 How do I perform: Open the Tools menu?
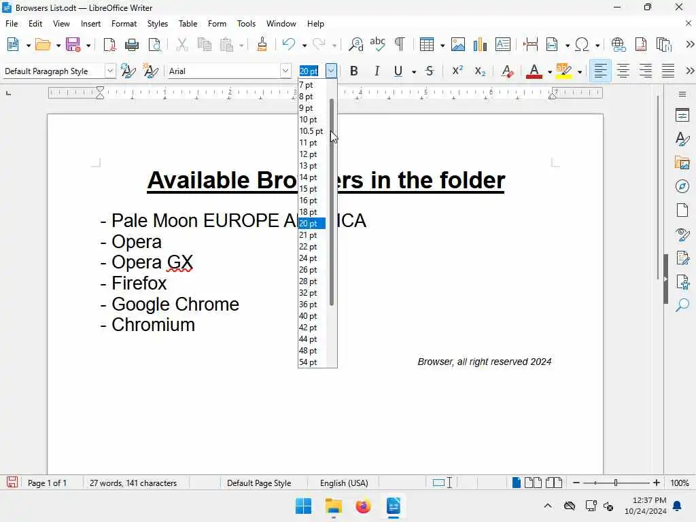click(x=246, y=24)
